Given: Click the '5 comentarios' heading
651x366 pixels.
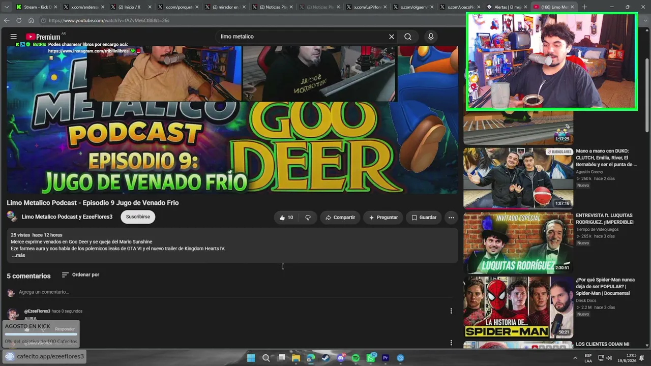Looking at the screenshot, I should click(x=28, y=276).
